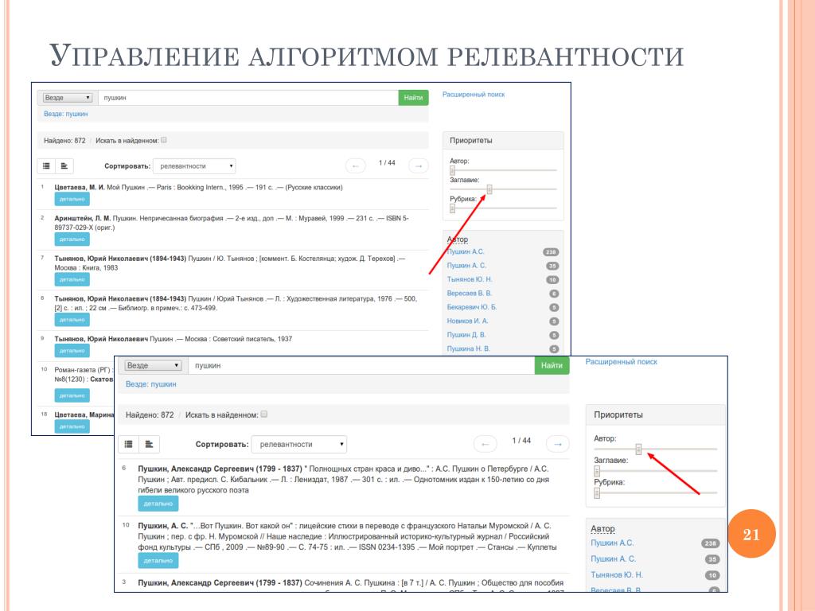815x611 pixels.
Task: Filter by author 'Пушкин А.С.' (238) in lower window
Action: 612,543
